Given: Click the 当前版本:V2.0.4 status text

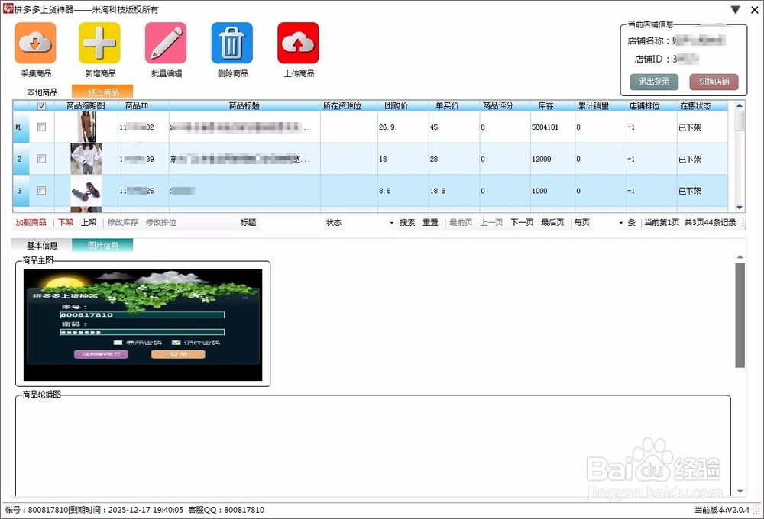Looking at the screenshot, I should tap(722, 510).
